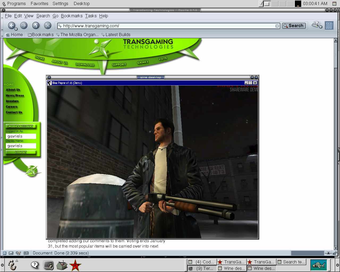Open the Tasks menu
Image resolution: width=340 pixels, height=272 pixels.
point(91,16)
